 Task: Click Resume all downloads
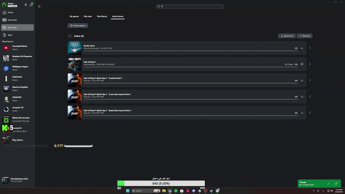[287, 36]
